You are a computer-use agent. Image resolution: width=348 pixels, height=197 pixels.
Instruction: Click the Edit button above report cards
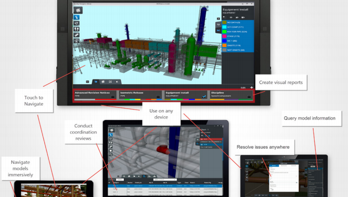pyautogui.click(x=243, y=88)
